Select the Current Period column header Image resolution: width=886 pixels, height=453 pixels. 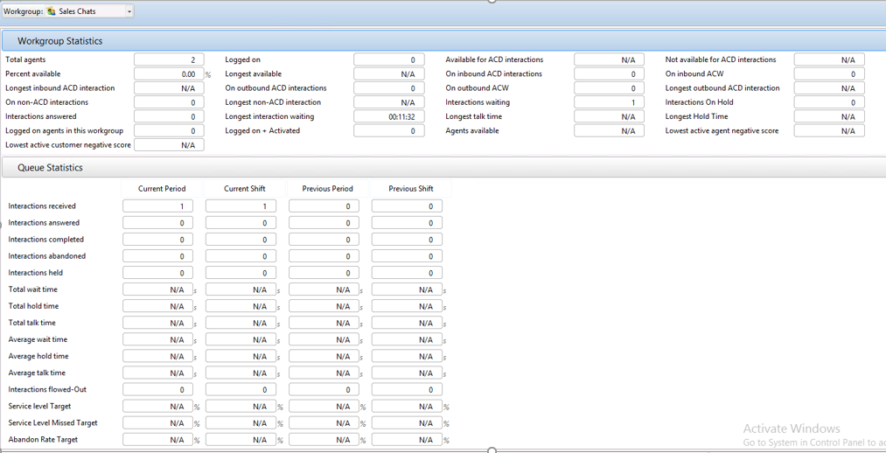pyautogui.click(x=162, y=189)
